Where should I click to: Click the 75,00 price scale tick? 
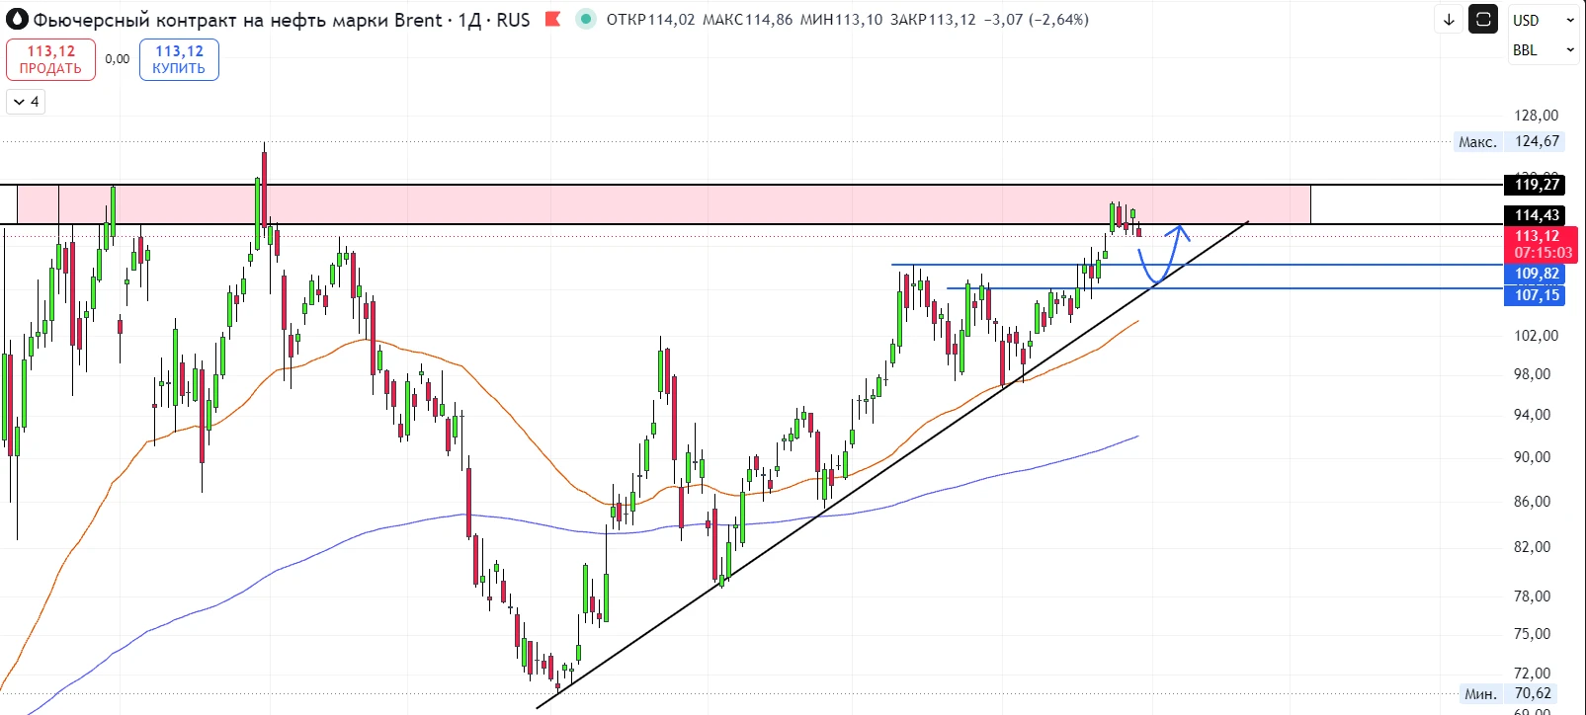tap(1533, 634)
